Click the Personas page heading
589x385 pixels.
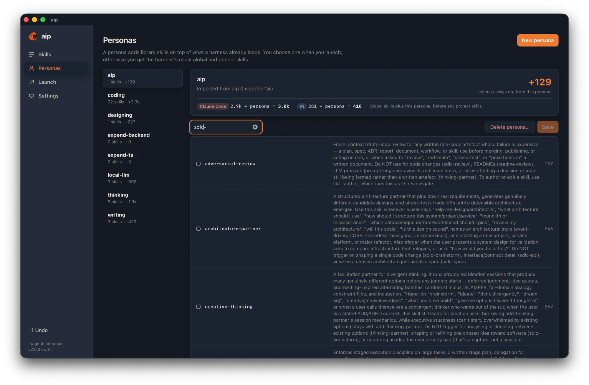coord(120,40)
